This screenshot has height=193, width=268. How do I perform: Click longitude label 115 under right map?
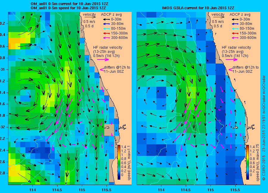click(211, 190)
